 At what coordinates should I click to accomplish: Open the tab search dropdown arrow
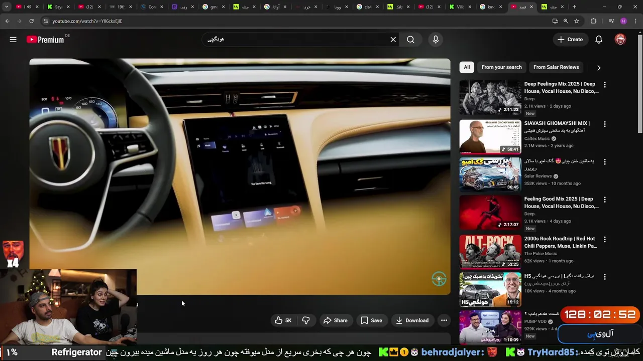pyautogui.click(x=7, y=7)
